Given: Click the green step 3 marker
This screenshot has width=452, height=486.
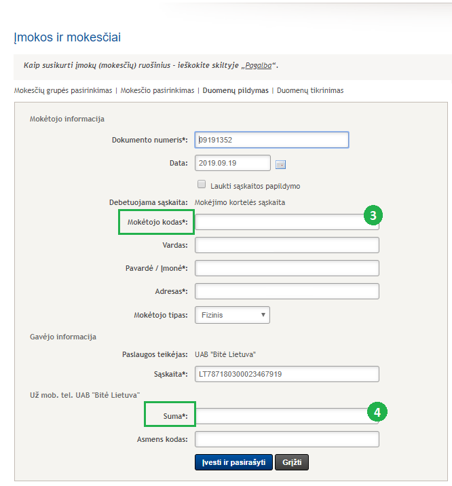Looking at the screenshot, I should pyautogui.click(x=373, y=216).
